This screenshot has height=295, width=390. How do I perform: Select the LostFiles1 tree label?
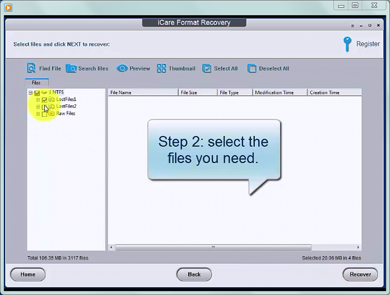click(x=66, y=99)
